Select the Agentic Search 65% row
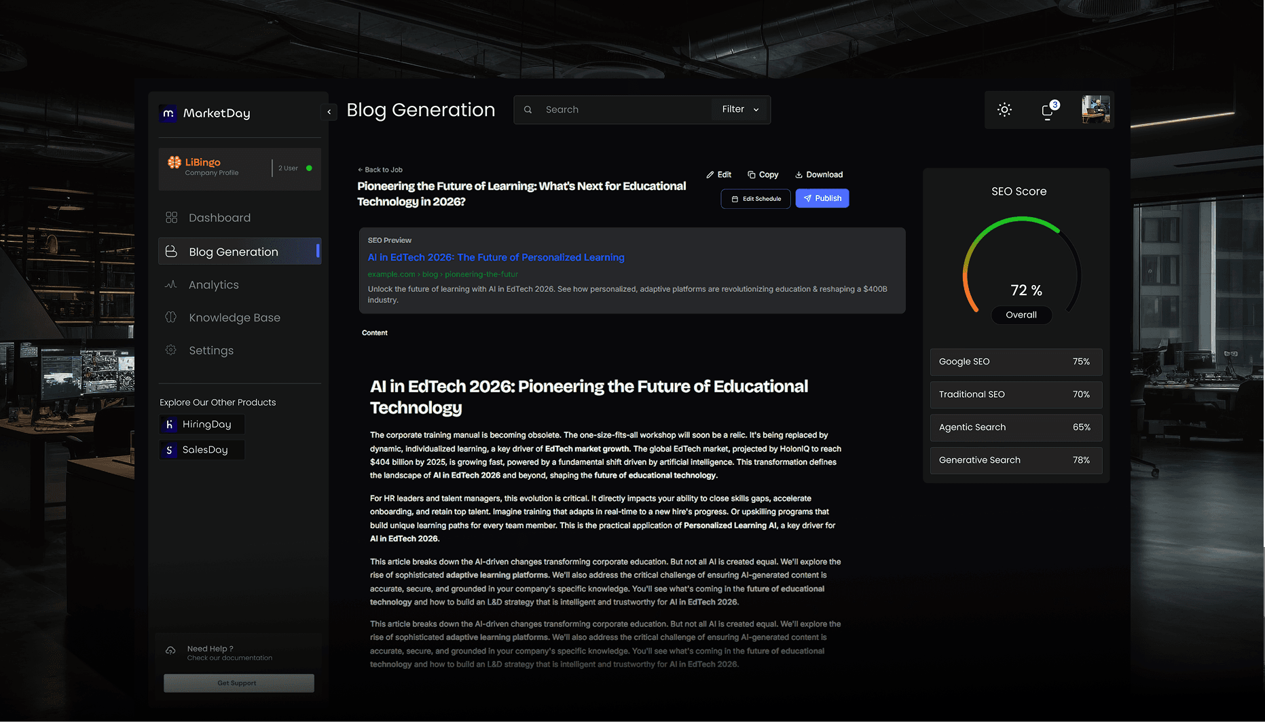 pyautogui.click(x=1016, y=427)
